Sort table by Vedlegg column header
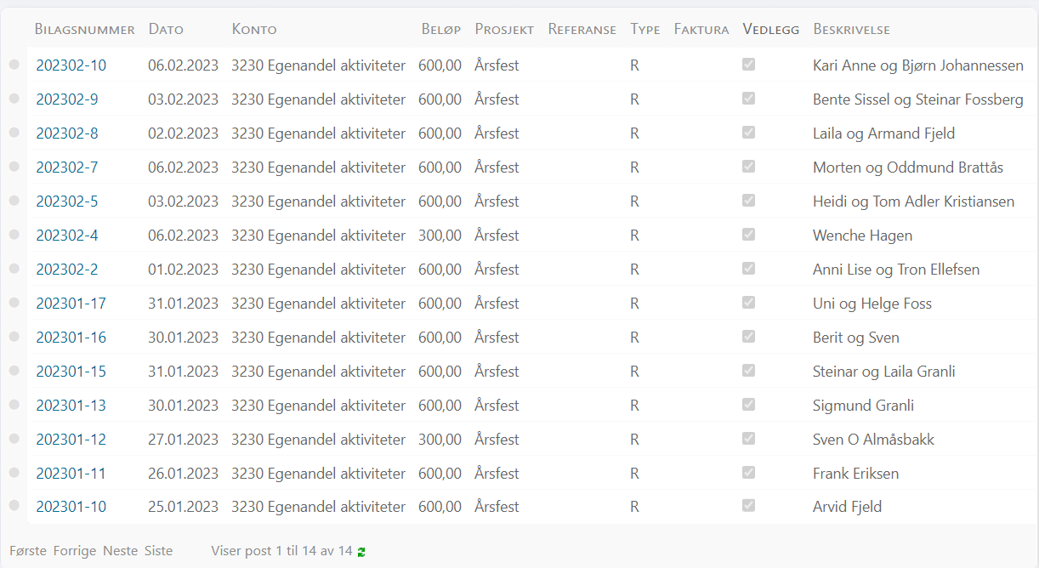The height and width of the screenshot is (568, 1039). pos(770,30)
